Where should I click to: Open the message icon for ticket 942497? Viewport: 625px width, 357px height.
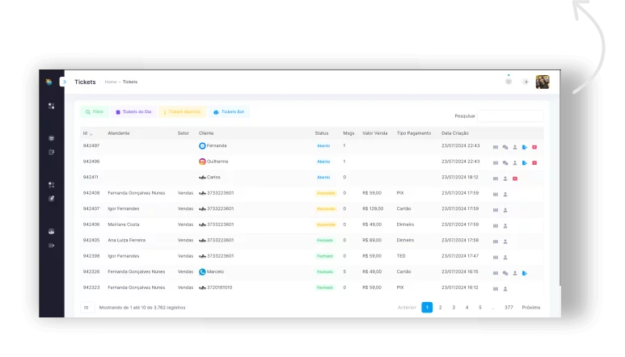click(x=496, y=147)
